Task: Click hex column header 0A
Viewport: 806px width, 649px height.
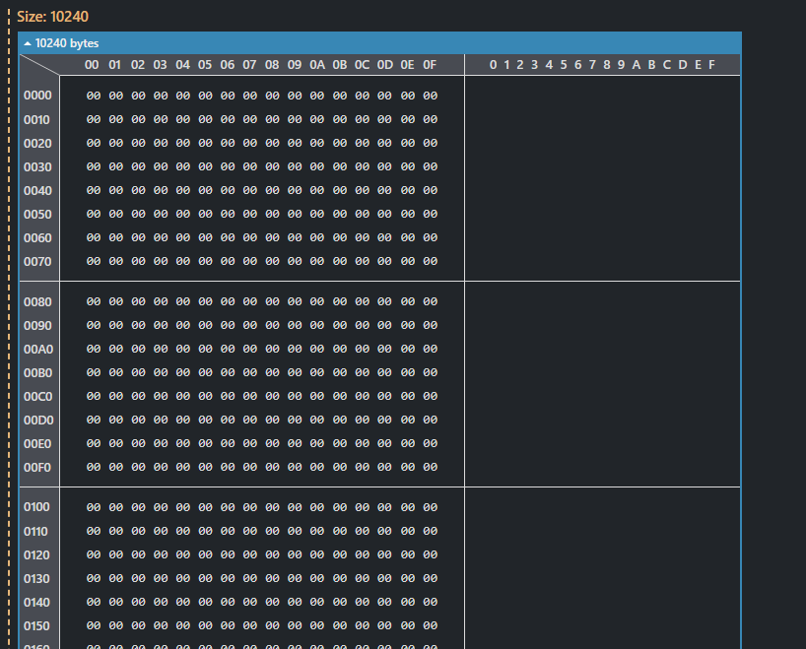Action: 317,65
